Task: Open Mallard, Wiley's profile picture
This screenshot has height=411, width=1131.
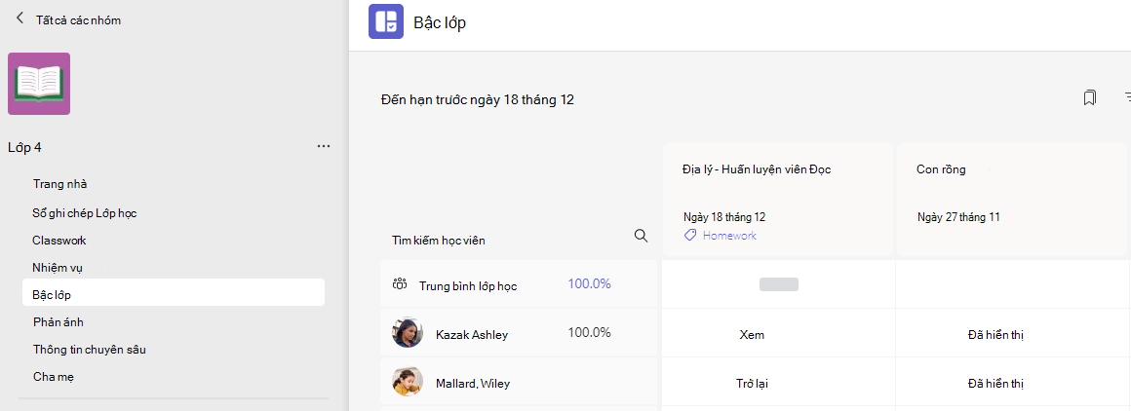Action: pyautogui.click(x=408, y=382)
